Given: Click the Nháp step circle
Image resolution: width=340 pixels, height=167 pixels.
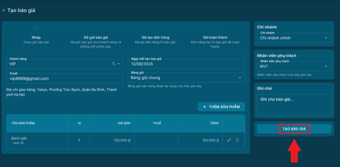Looking at the screenshot, I should click(36, 29).
